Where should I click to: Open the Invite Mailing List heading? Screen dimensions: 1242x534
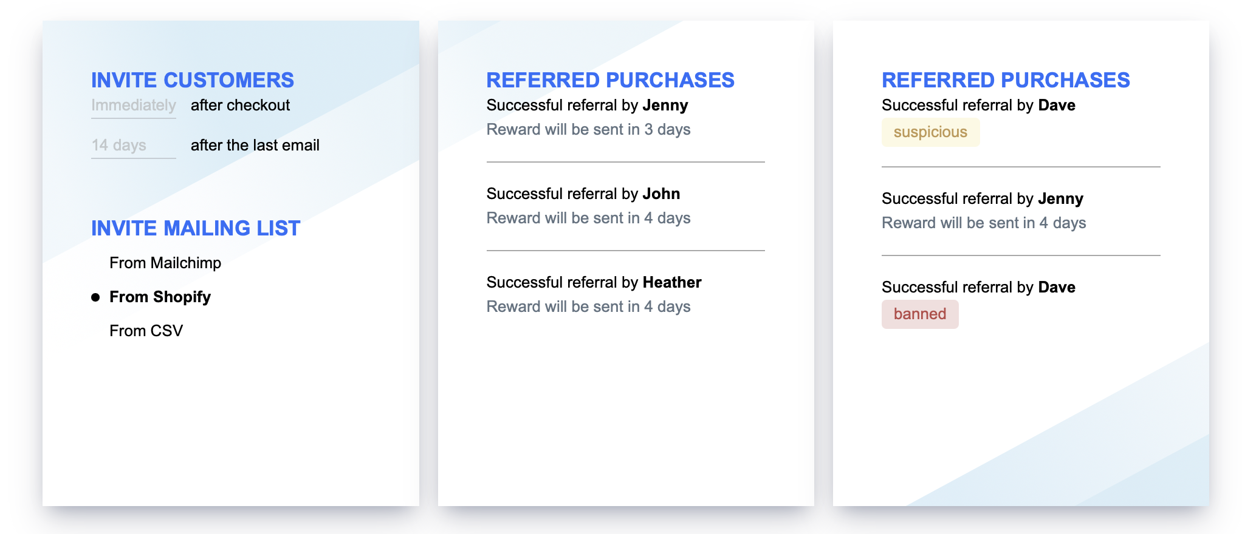[x=196, y=228]
